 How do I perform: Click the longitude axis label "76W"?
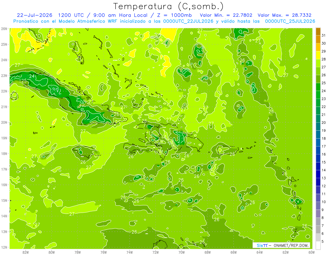pyautogui.click(x=103, y=252)
